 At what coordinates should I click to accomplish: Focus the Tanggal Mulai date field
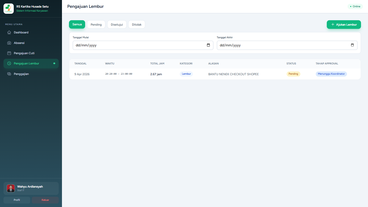point(143,45)
